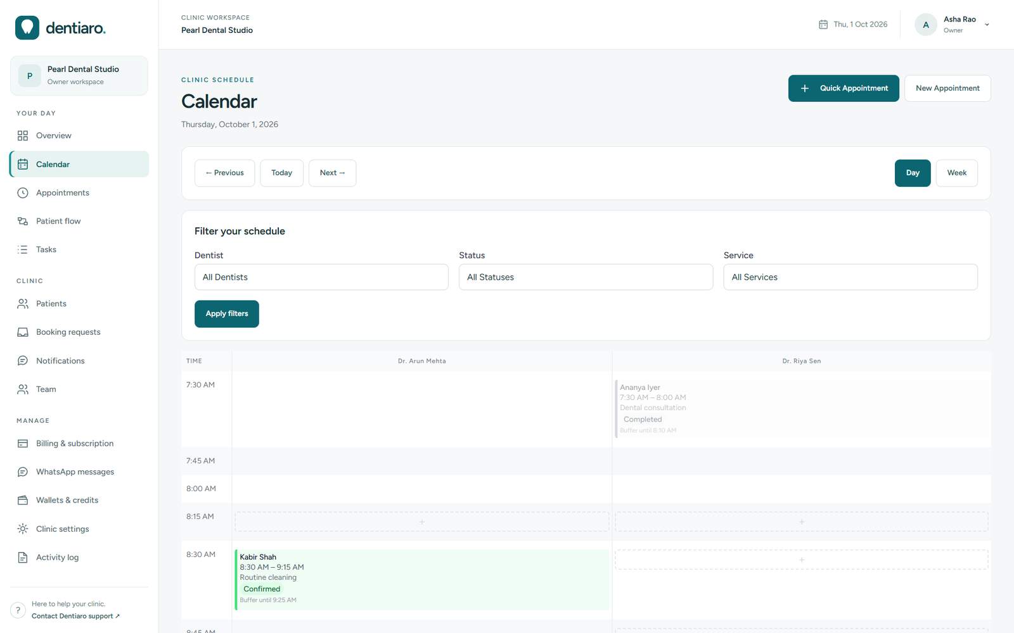
Task: Click the Pearl Dental Studio P badge
Action: pos(30,76)
